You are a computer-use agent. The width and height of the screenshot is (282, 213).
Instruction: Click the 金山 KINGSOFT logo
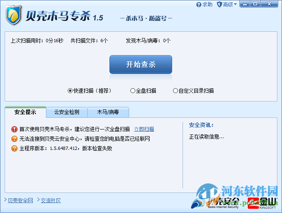(262, 203)
